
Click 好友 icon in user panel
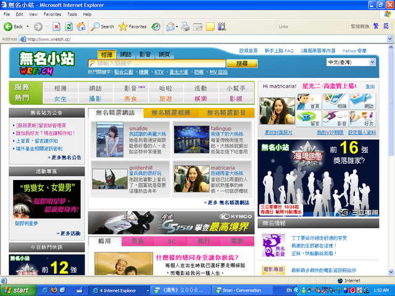pyautogui.click(x=363, y=119)
